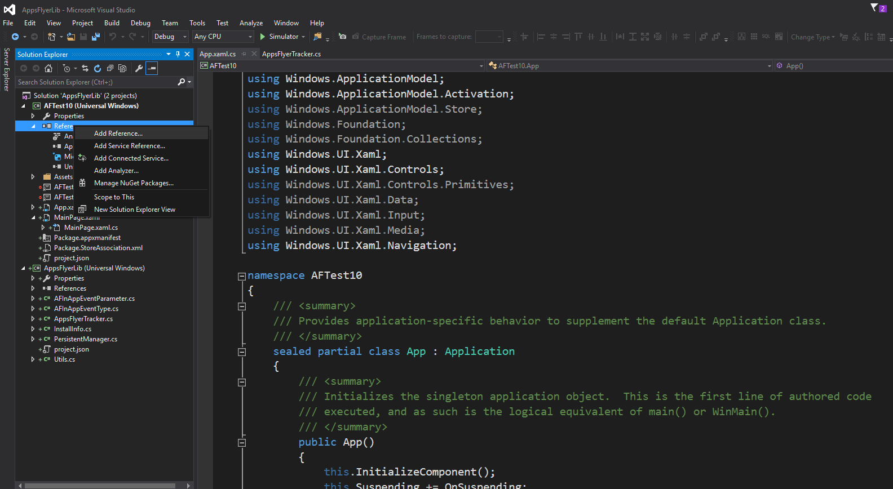Image resolution: width=893 pixels, height=489 pixels.
Task: Click Collapse All in Solution Explorer toolbar
Action: pyautogui.click(x=110, y=68)
